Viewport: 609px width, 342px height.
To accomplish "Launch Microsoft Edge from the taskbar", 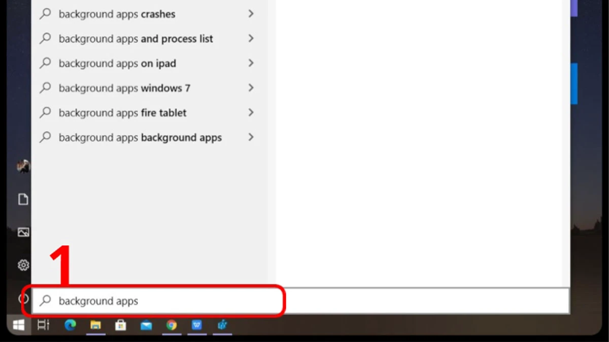I will tap(70, 325).
